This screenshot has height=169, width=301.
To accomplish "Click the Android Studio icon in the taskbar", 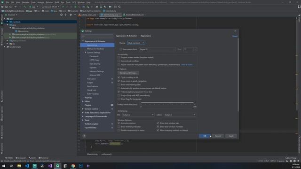I will point(57,166).
